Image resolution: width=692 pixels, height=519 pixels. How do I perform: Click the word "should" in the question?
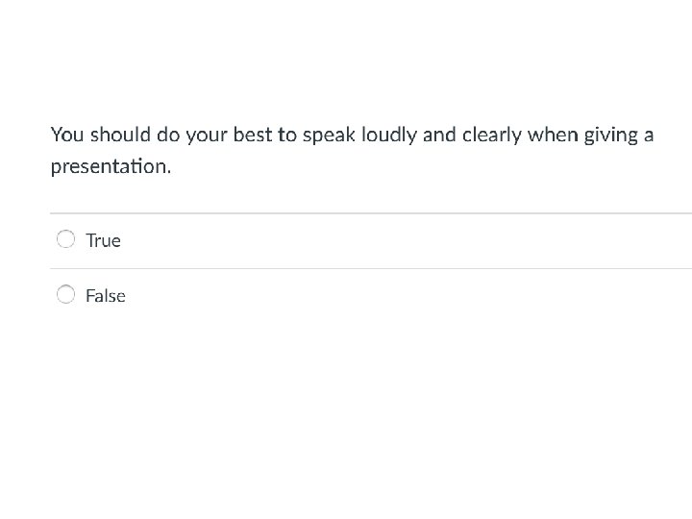point(121,135)
